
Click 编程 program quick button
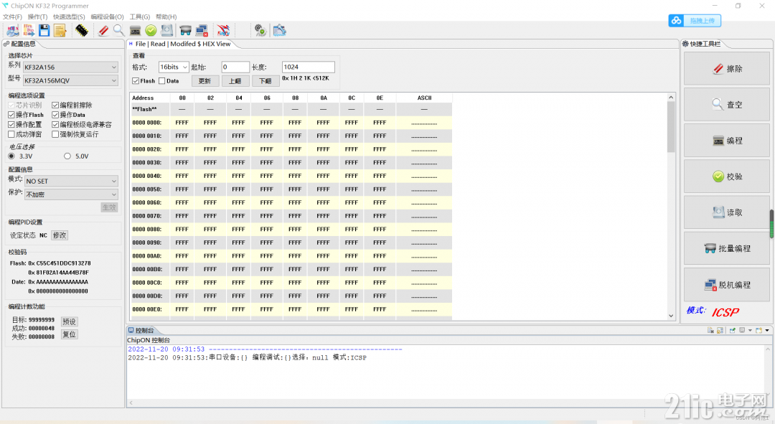726,141
